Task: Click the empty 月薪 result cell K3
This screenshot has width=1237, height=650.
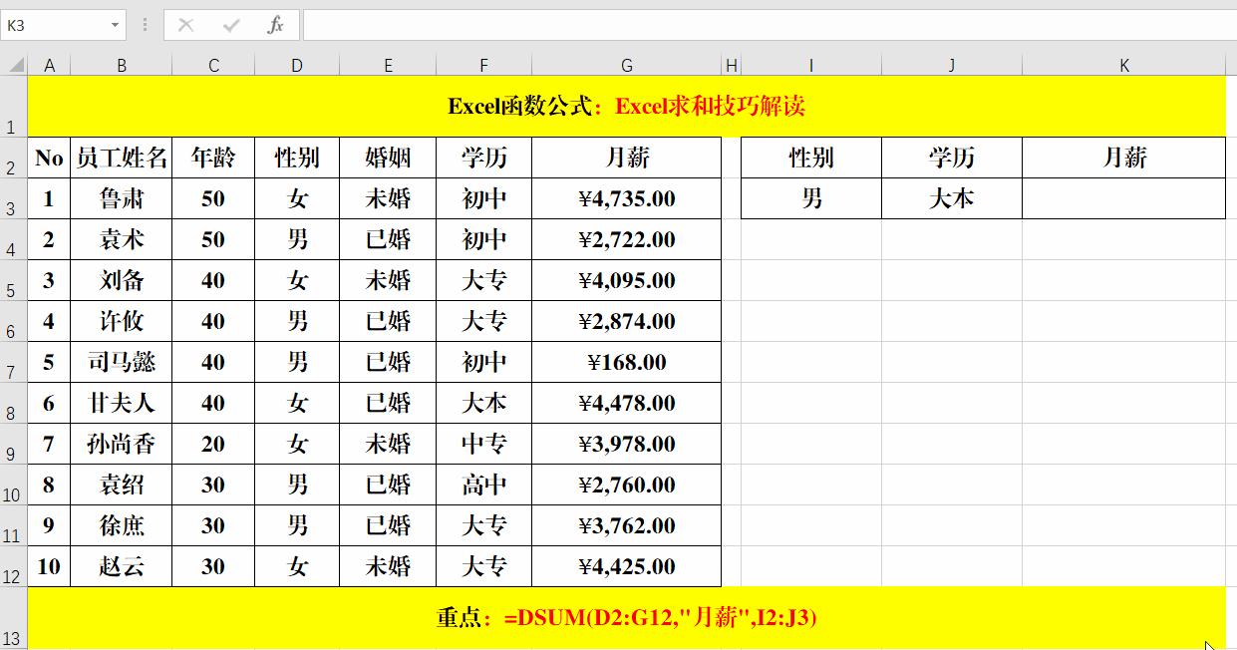Action: pos(1123,197)
